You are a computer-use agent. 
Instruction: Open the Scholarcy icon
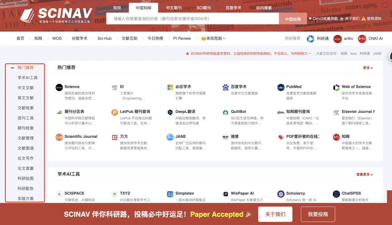pos(281,194)
